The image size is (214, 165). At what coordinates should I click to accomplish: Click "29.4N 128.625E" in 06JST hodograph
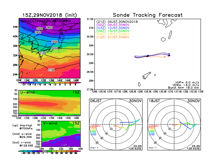pyautogui.click(x=135, y=147)
